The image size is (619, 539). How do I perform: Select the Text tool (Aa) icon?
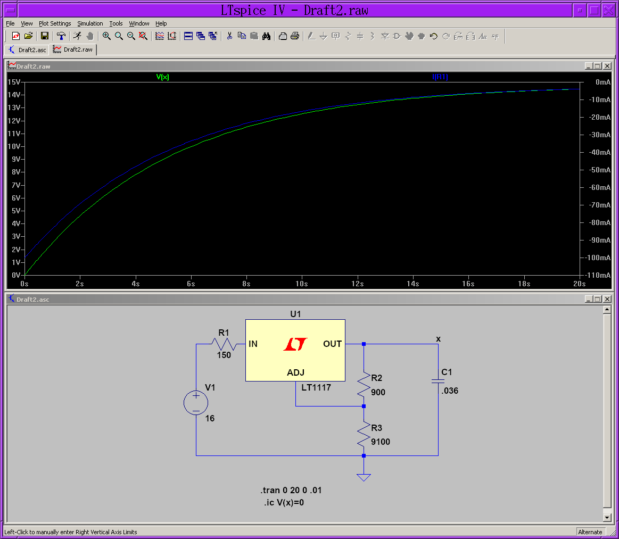pos(483,36)
